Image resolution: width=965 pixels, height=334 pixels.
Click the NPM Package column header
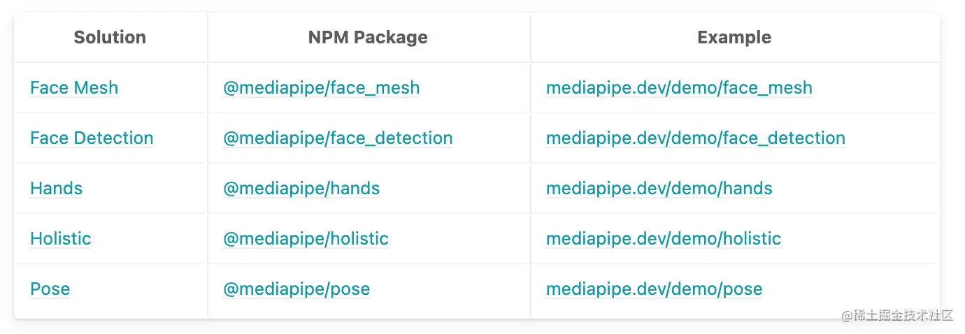(368, 38)
